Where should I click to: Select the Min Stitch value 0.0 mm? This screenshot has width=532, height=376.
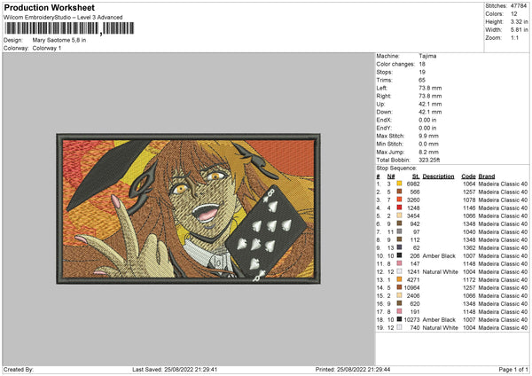coord(428,144)
